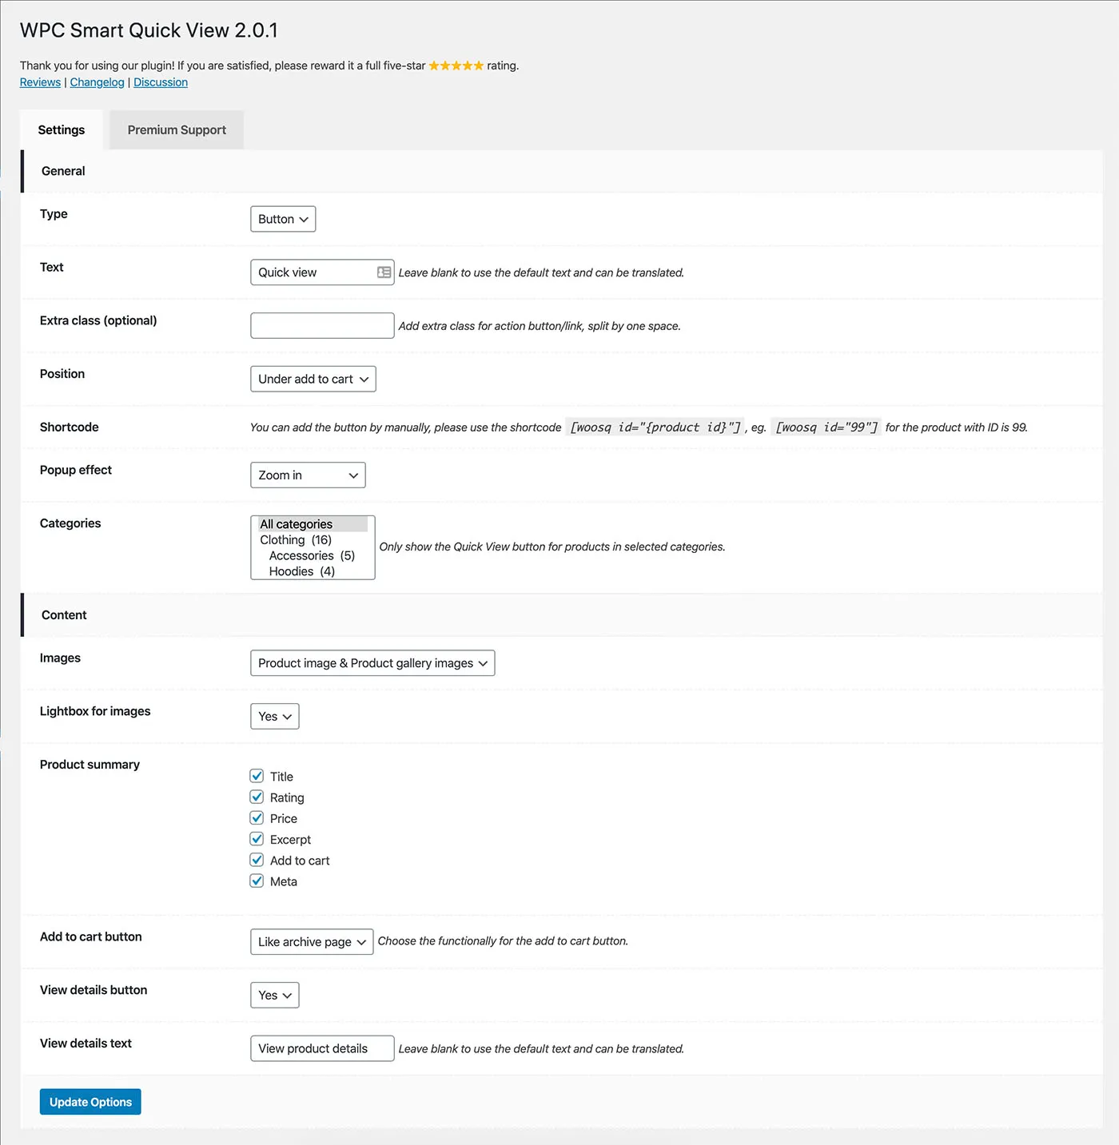Click the View product details text field
The width and height of the screenshot is (1119, 1145).
(322, 1048)
